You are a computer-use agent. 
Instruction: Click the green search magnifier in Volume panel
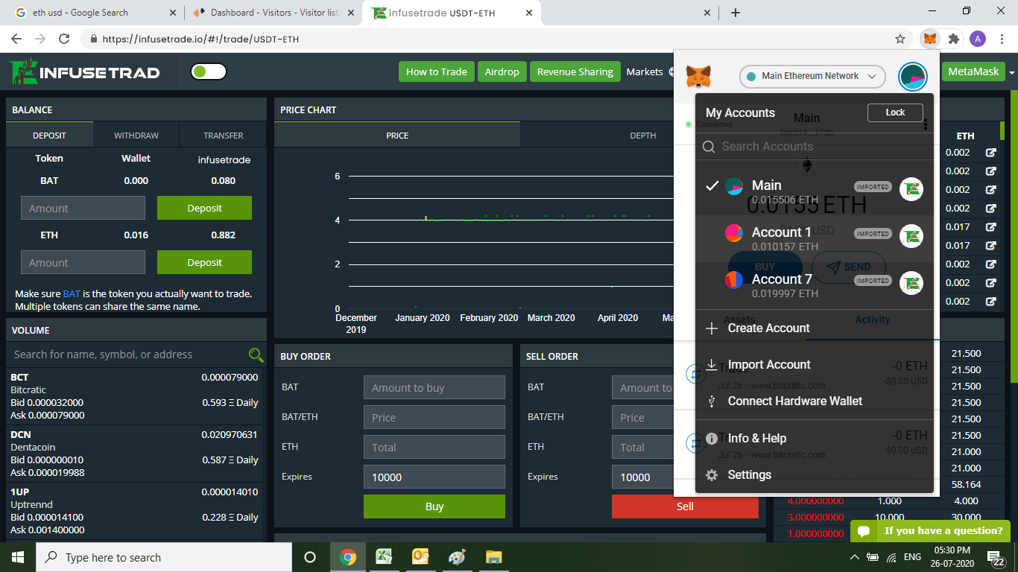tap(256, 355)
